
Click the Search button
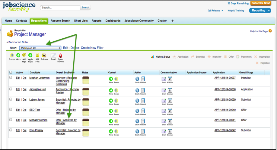(x=85, y=8)
